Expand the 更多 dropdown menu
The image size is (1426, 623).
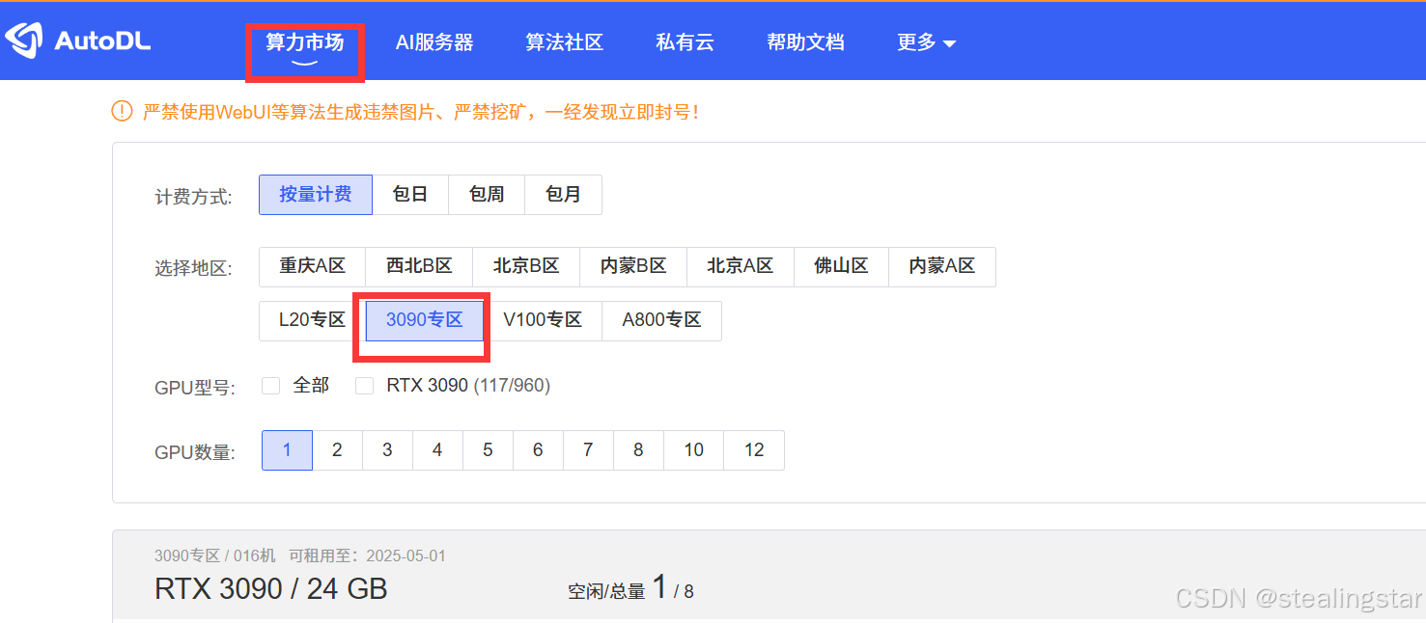pos(926,42)
